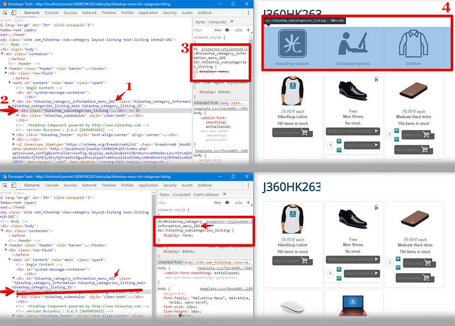
Task: Click Add to wishlist for Men Shoes bottom page
Action: [x=362, y=273]
